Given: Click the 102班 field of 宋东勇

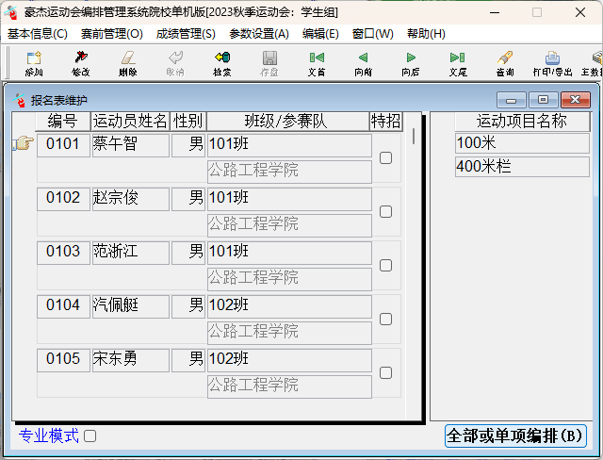Looking at the screenshot, I should pyautogui.click(x=289, y=360).
